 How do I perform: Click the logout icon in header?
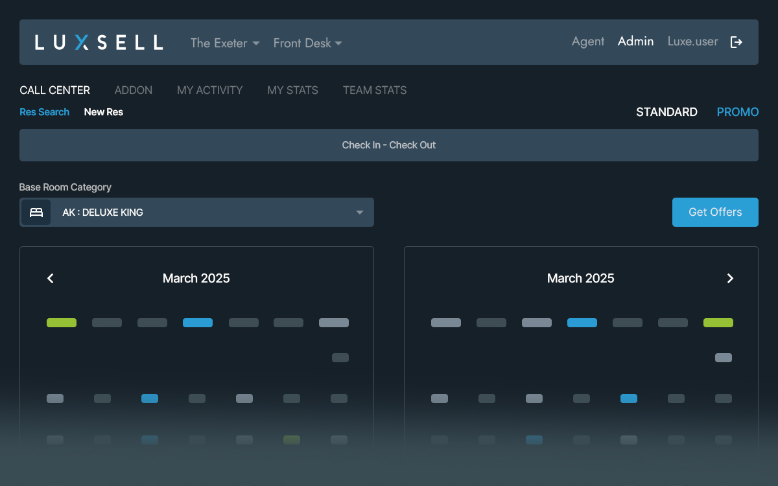tap(736, 42)
